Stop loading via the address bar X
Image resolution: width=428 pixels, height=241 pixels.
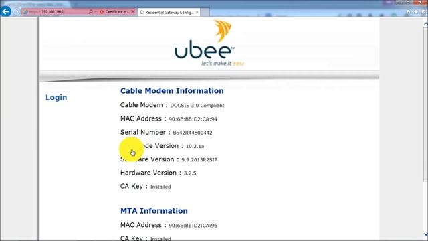click(x=133, y=12)
